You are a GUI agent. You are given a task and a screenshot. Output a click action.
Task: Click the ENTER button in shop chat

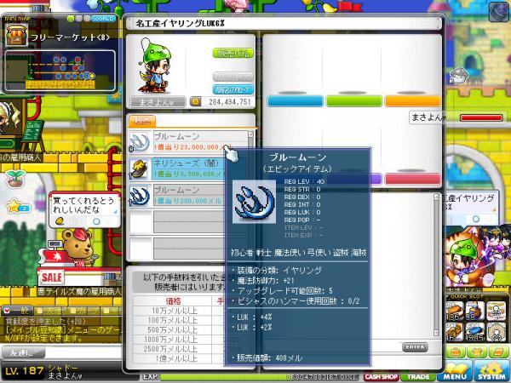pyautogui.click(x=415, y=347)
